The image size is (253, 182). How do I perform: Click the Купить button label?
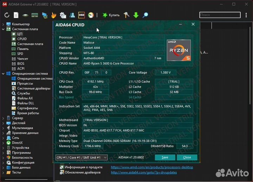[x=114, y=15]
